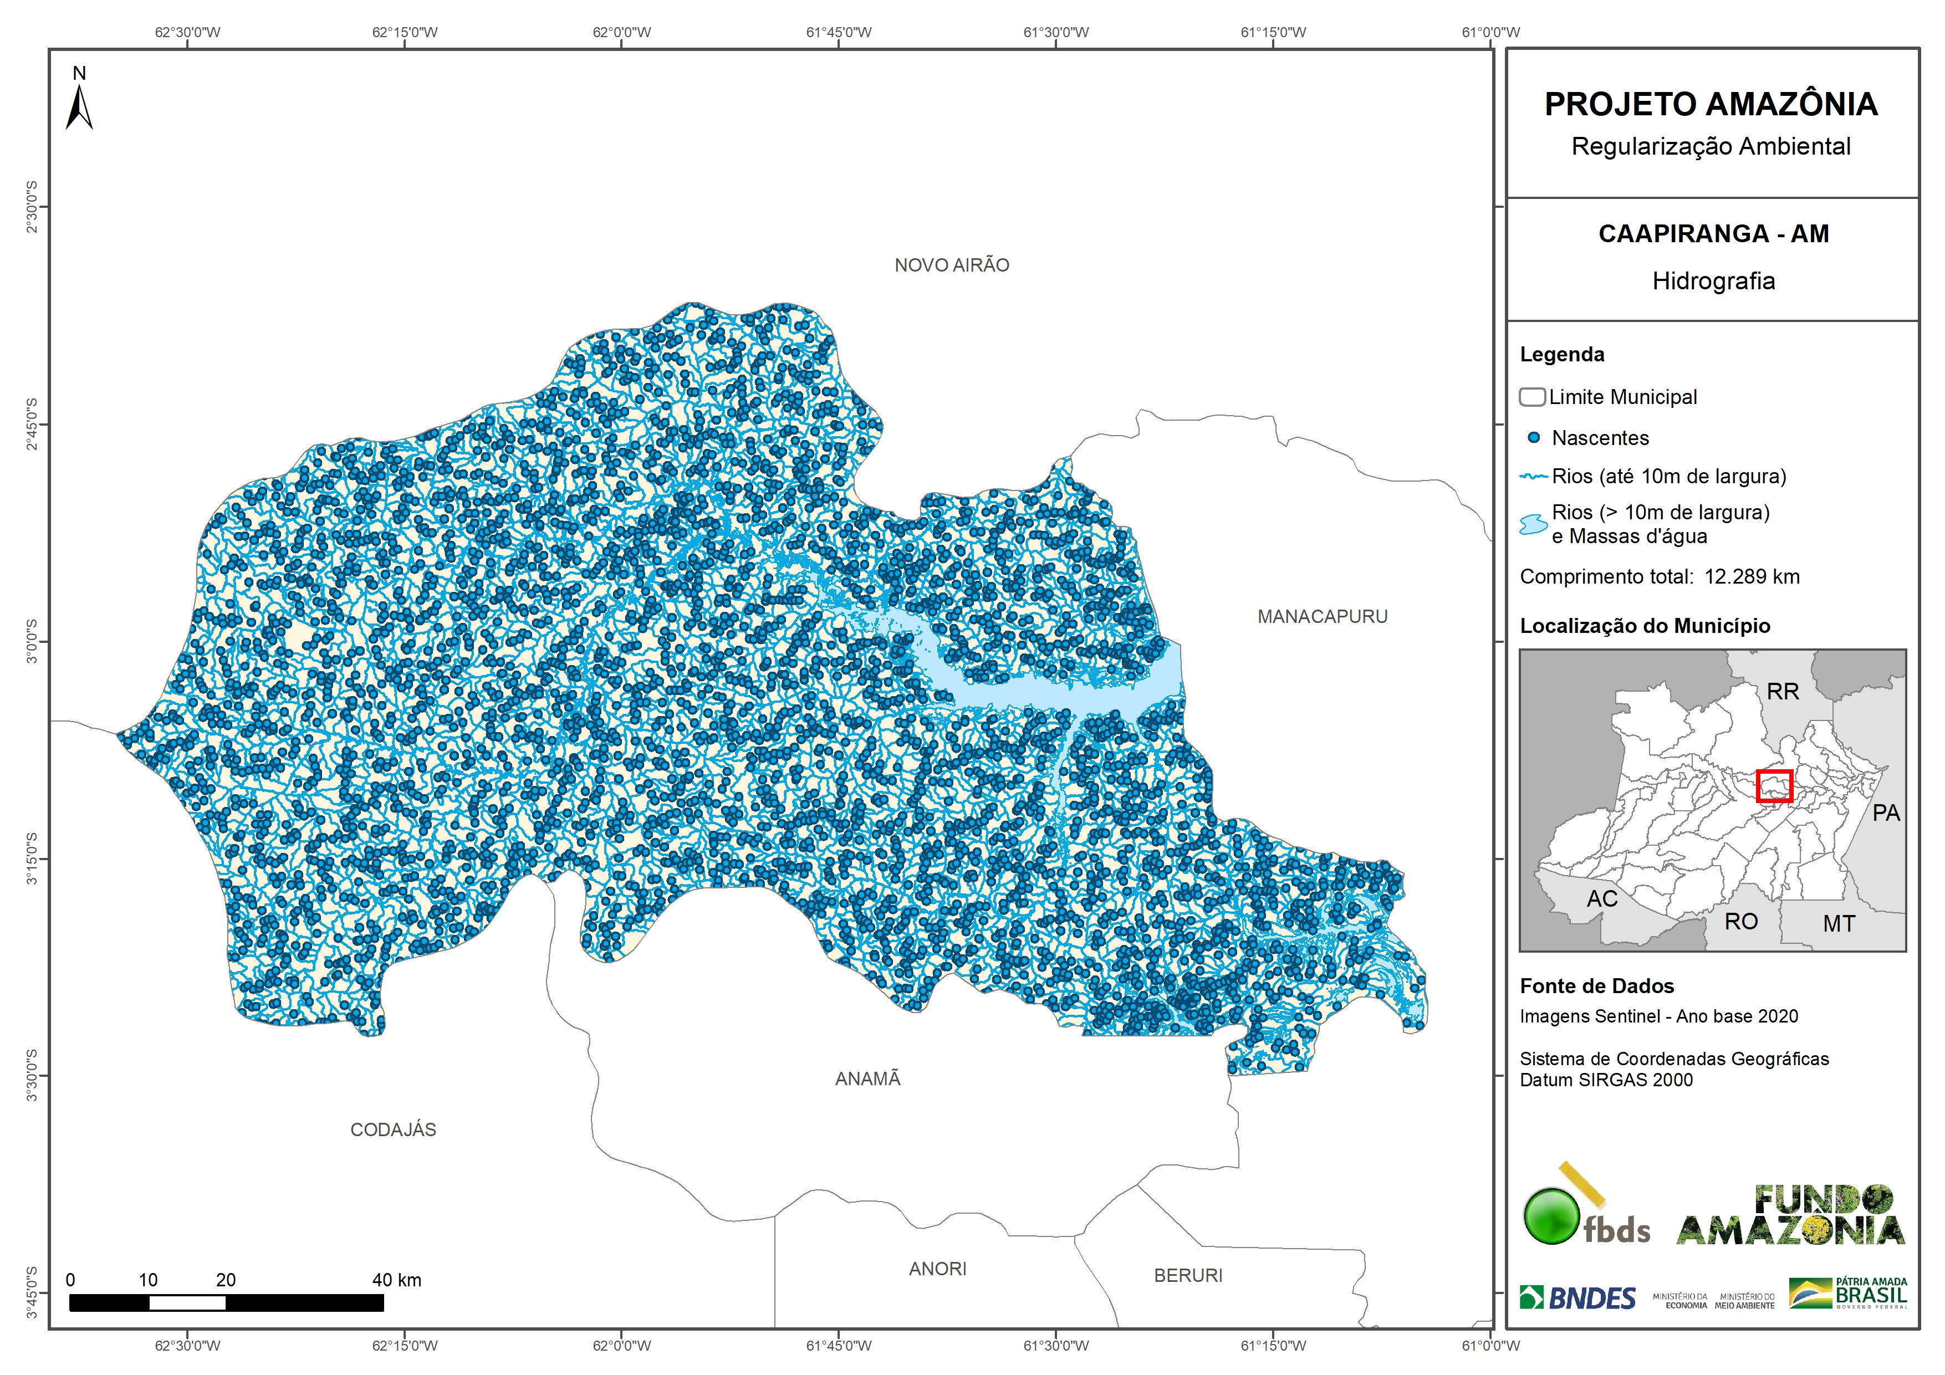Viewport: 1945px width, 1375px height.
Task: Click the ANAMÃ municipality label
Action: point(867,1078)
